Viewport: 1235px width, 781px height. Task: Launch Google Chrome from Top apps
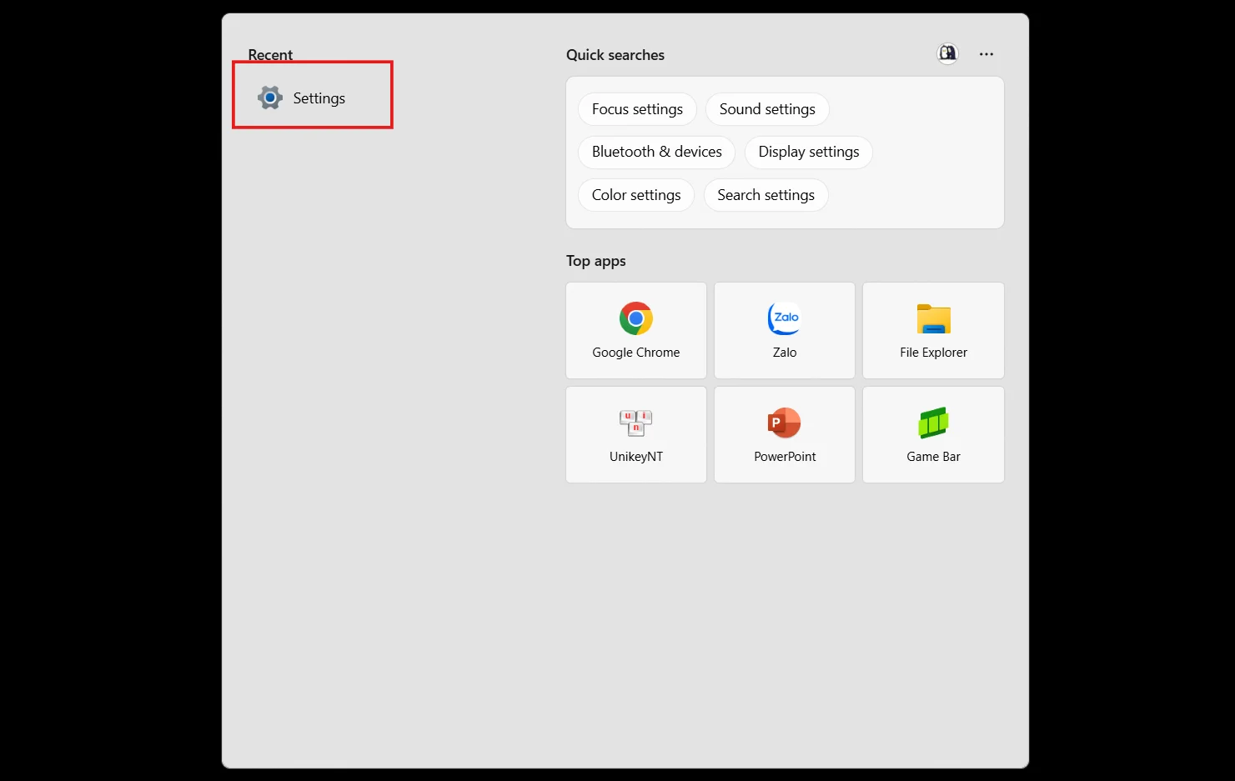pyautogui.click(x=635, y=330)
